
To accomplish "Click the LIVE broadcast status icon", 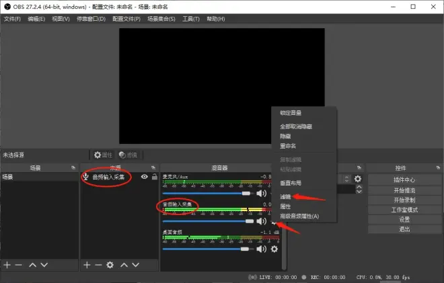I will pos(252,278).
